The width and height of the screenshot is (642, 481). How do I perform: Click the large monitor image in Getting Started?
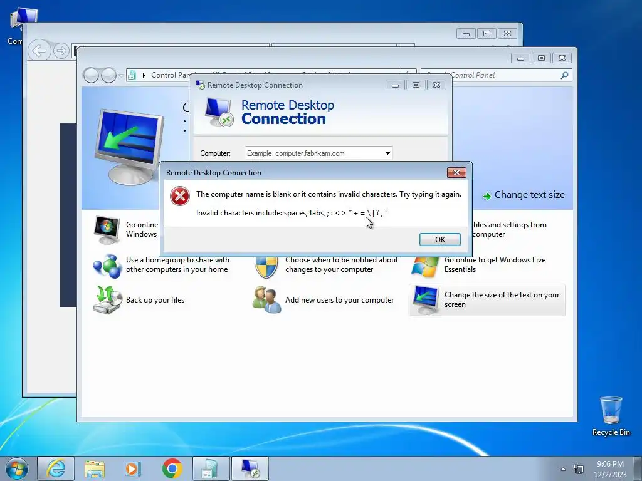point(129,147)
